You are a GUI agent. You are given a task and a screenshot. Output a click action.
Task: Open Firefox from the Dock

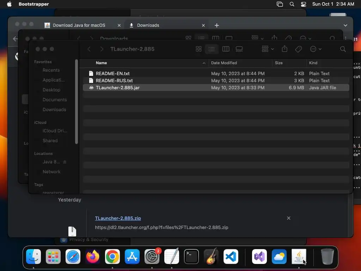[93, 257]
